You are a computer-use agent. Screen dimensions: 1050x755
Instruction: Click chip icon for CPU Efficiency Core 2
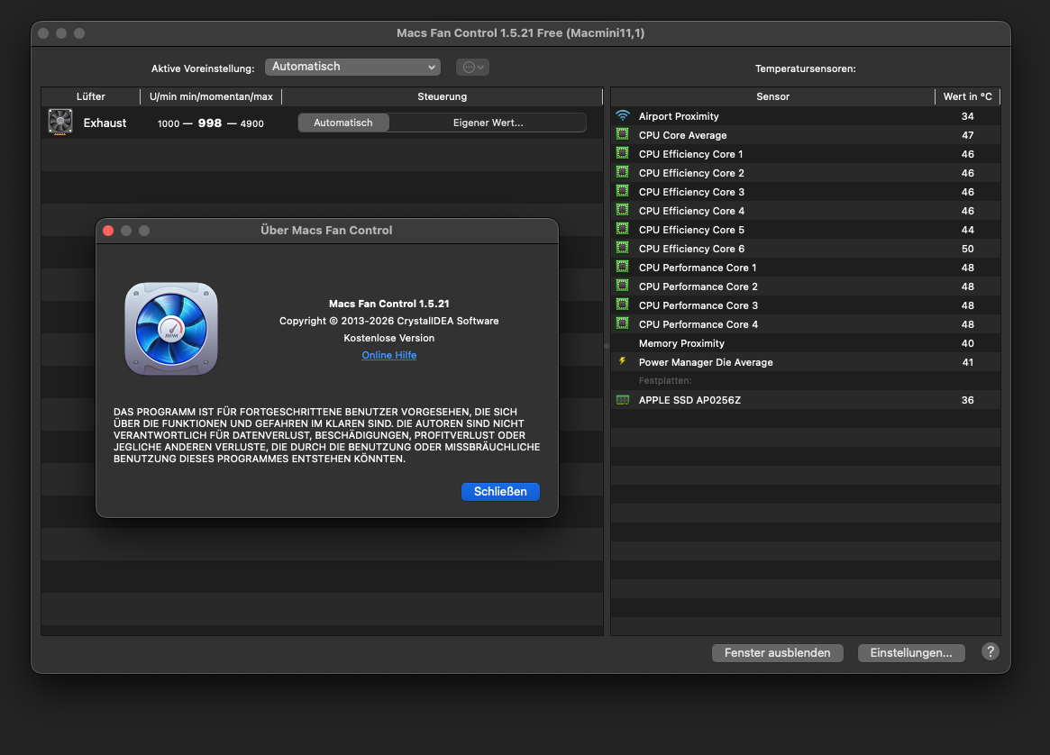pyautogui.click(x=623, y=172)
